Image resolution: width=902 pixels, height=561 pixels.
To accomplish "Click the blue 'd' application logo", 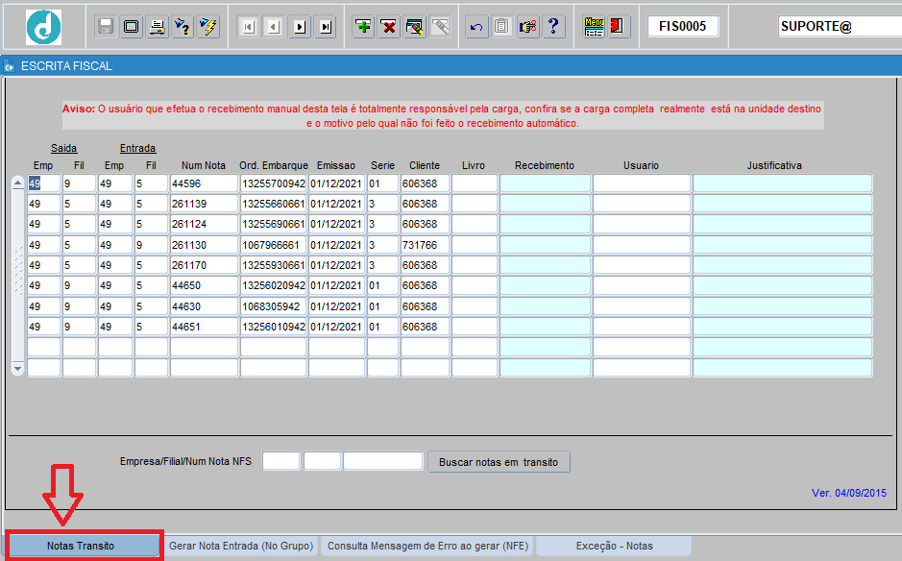I will 43,27.
